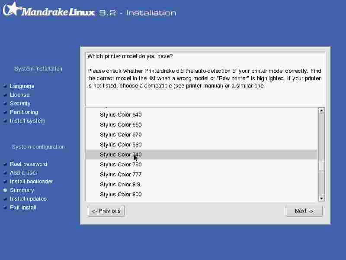The width and height of the screenshot is (346, 260).
Task: Click the printer list scrollbar thumb
Action: pos(321,166)
